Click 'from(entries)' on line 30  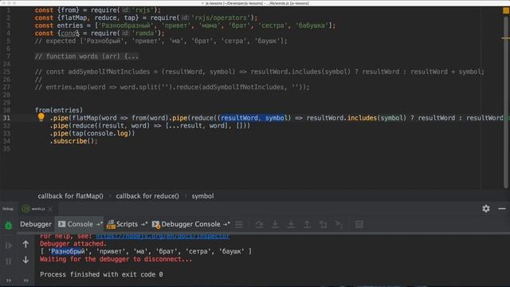(59, 110)
